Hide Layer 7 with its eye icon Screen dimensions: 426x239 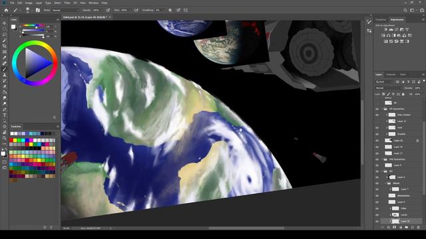tap(377, 189)
